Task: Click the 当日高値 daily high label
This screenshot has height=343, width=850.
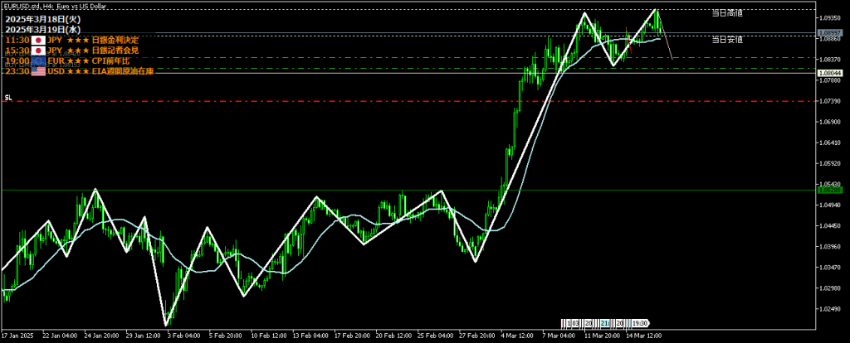Action: pos(727,13)
